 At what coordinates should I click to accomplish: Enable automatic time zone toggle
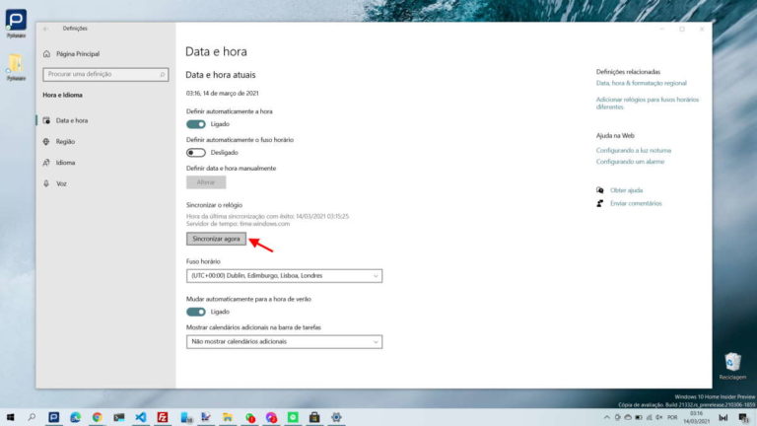click(x=195, y=153)
